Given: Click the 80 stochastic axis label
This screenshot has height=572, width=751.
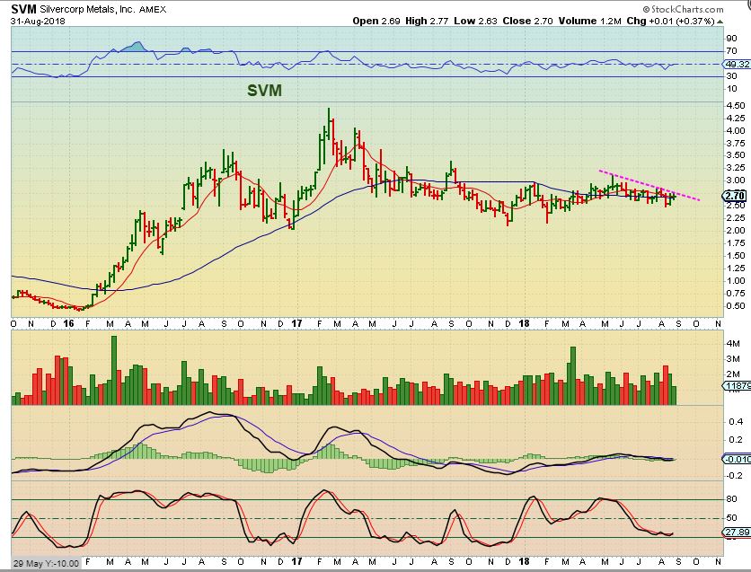Looking at the screenshot, I should pyautogui.click(x=731, y=498).
